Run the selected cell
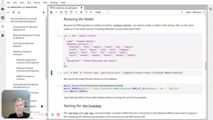Screen dimensions: 213x120 pos(76,12)
